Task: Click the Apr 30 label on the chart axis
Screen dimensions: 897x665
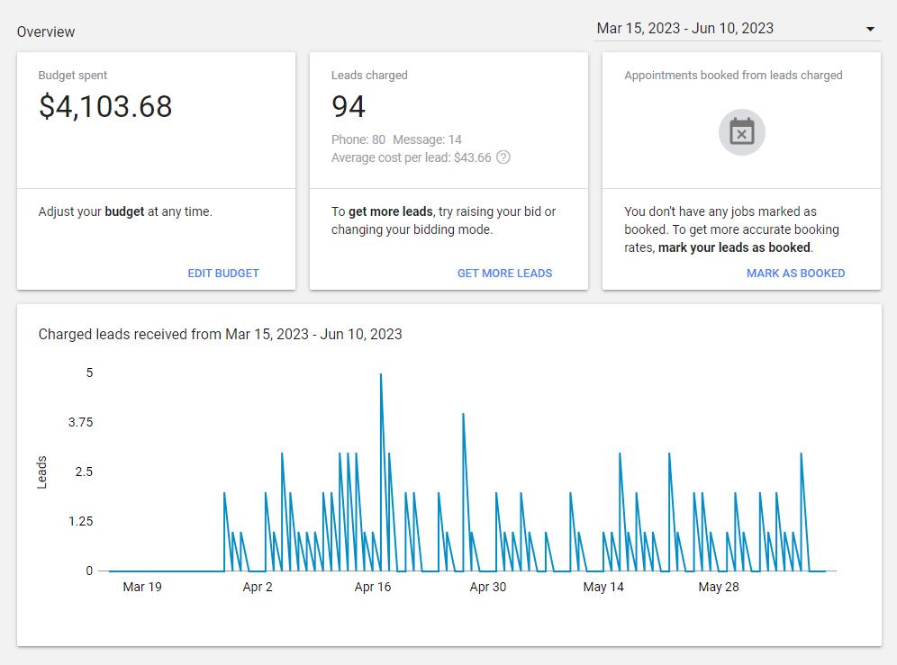Action: [487, 587]
